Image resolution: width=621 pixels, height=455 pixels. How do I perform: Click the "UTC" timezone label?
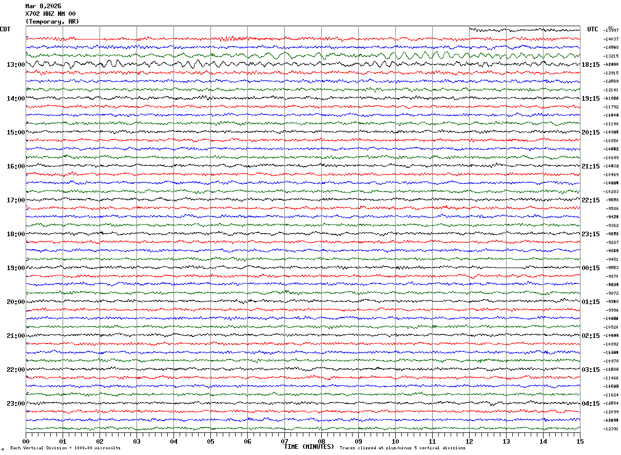593,29
